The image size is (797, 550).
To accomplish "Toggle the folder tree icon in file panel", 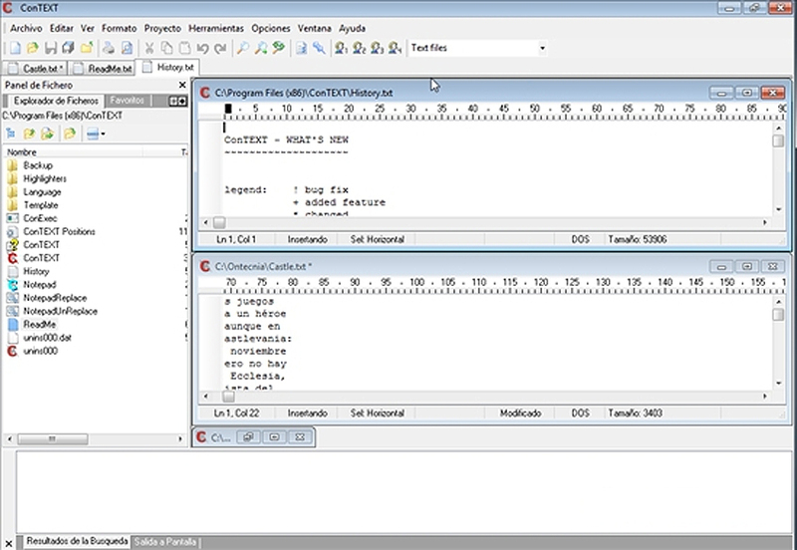I will click(x=10, y=134).
